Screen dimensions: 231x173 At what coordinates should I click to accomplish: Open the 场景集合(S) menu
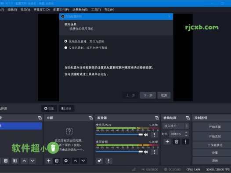click(80, 10)
